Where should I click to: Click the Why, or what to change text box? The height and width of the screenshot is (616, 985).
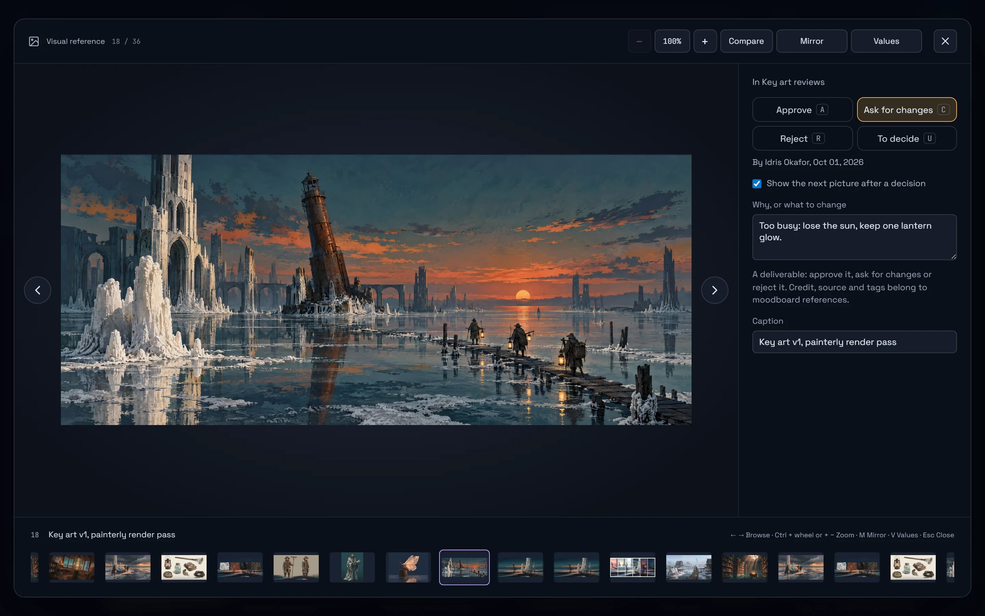[x=854, y=237]
